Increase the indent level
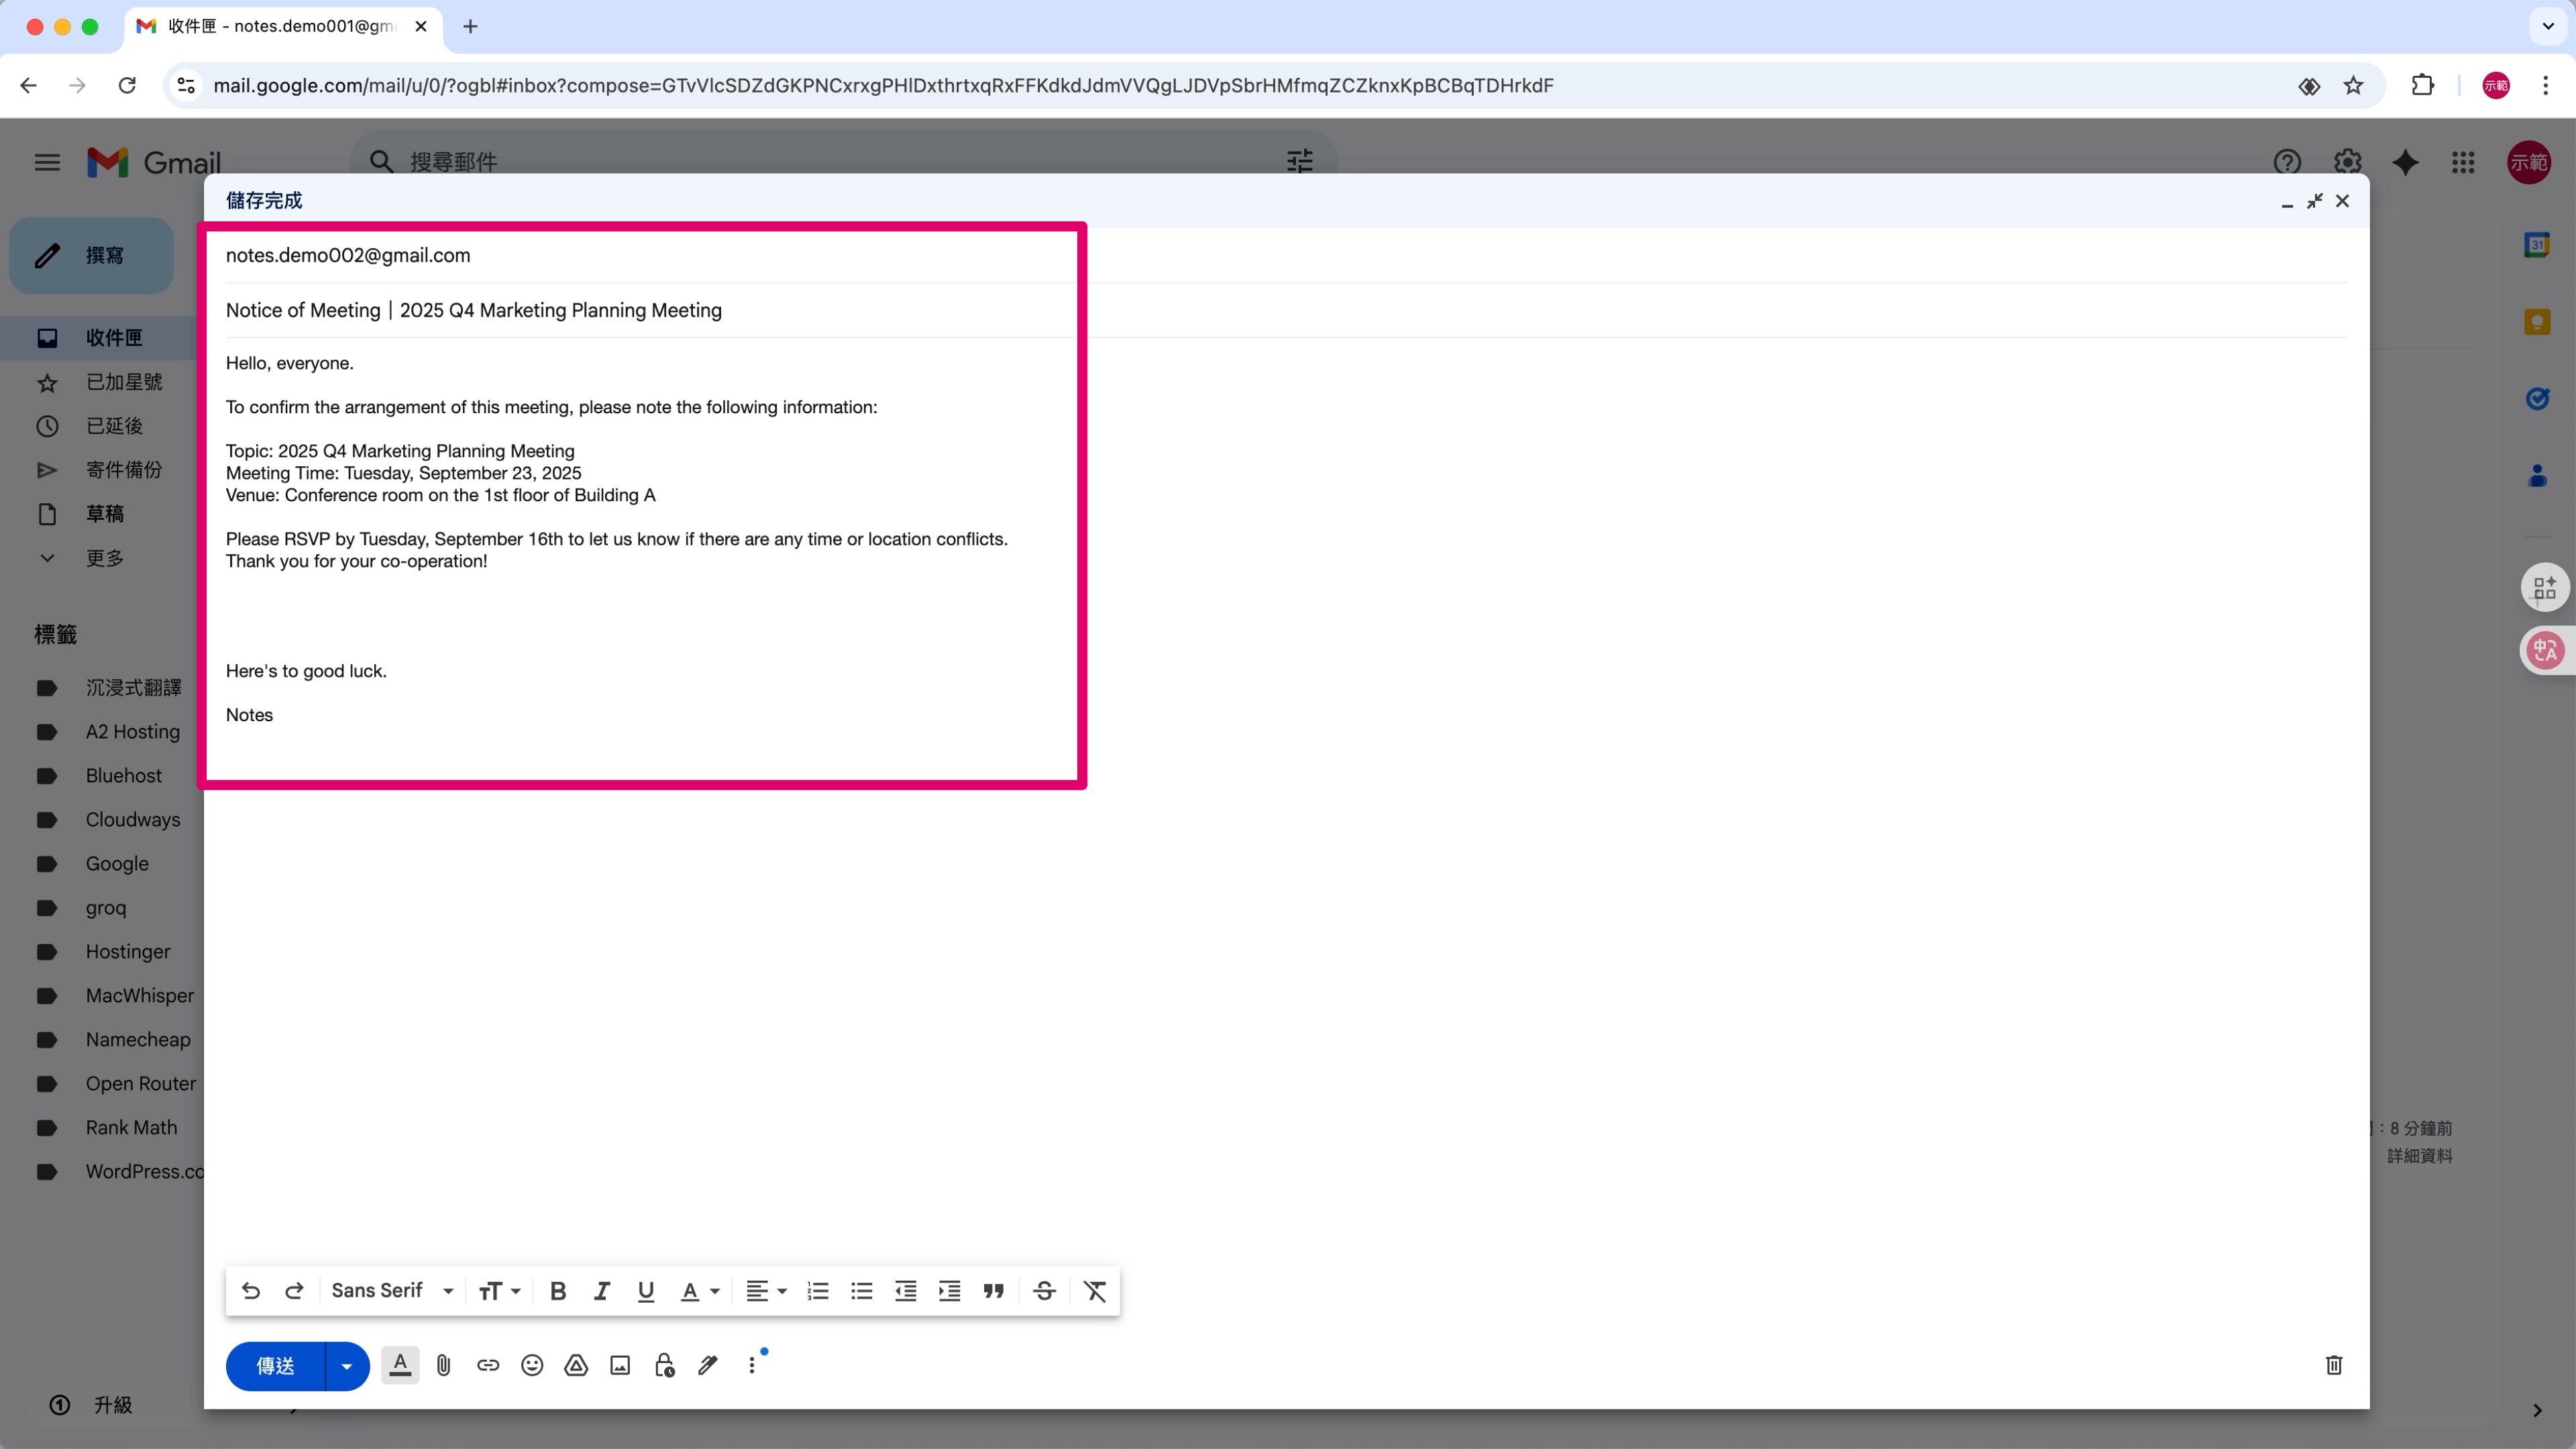The height and width of the screenshot is (1449, 2576). (x=950, y=1291)
